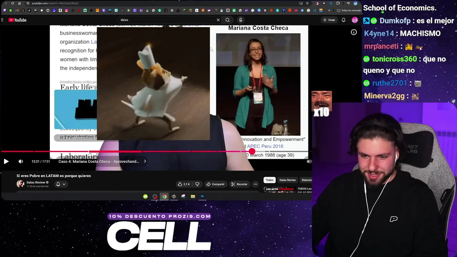The height and width of the screenshot is (257, 457).
Task: Open the green round taskbar icon
Action: click(145, 196)
